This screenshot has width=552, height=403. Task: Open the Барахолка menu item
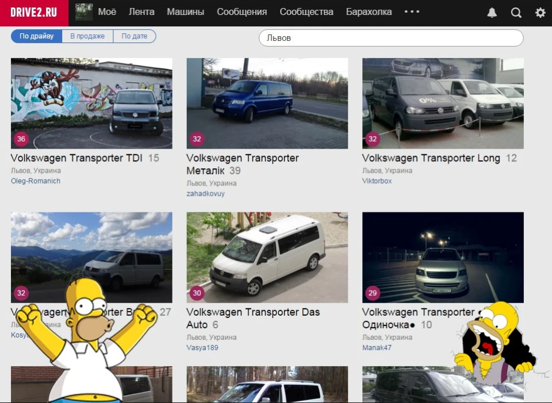click(x=369, y=11)
